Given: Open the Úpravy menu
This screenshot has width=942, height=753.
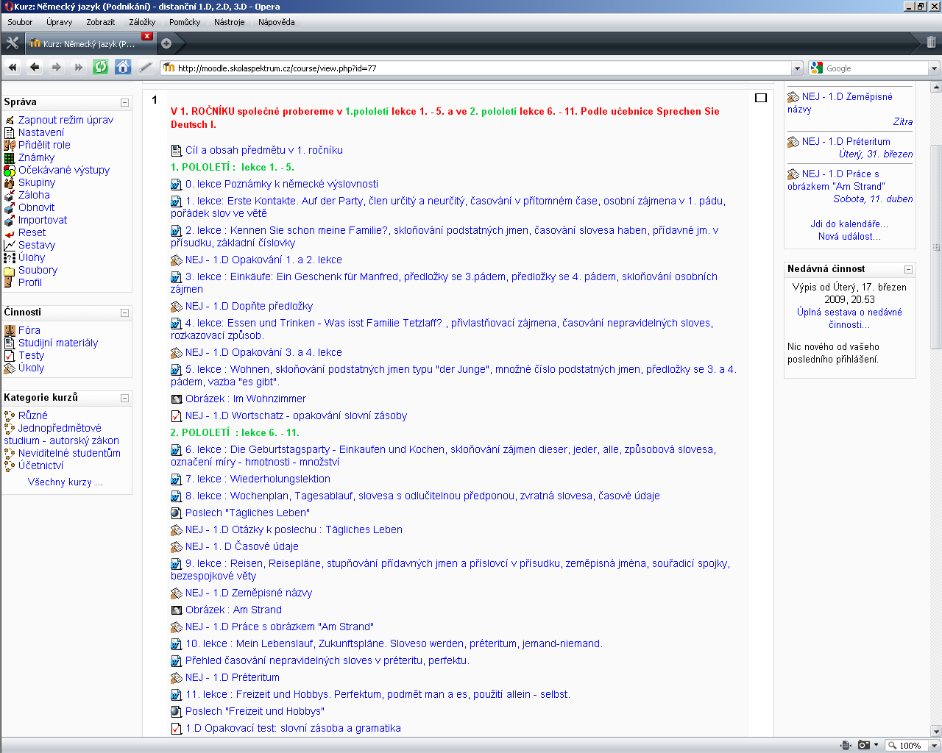Looking at the screenshot, I should coord(60,22).
